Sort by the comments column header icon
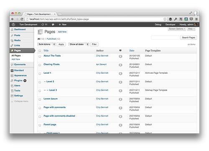209x151 pixels. [120, 50]
